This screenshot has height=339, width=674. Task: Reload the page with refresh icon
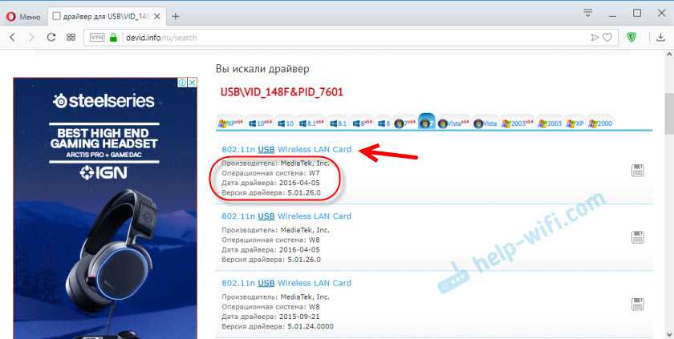[51, 37]
